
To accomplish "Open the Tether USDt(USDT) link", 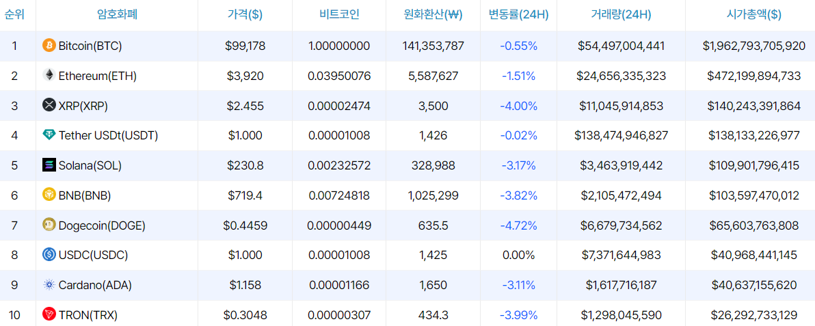I will (x=109, y=136).
